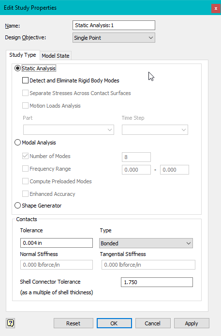Click the Tangential Stiffness field

pyautogui.click(x=148, y=265)
